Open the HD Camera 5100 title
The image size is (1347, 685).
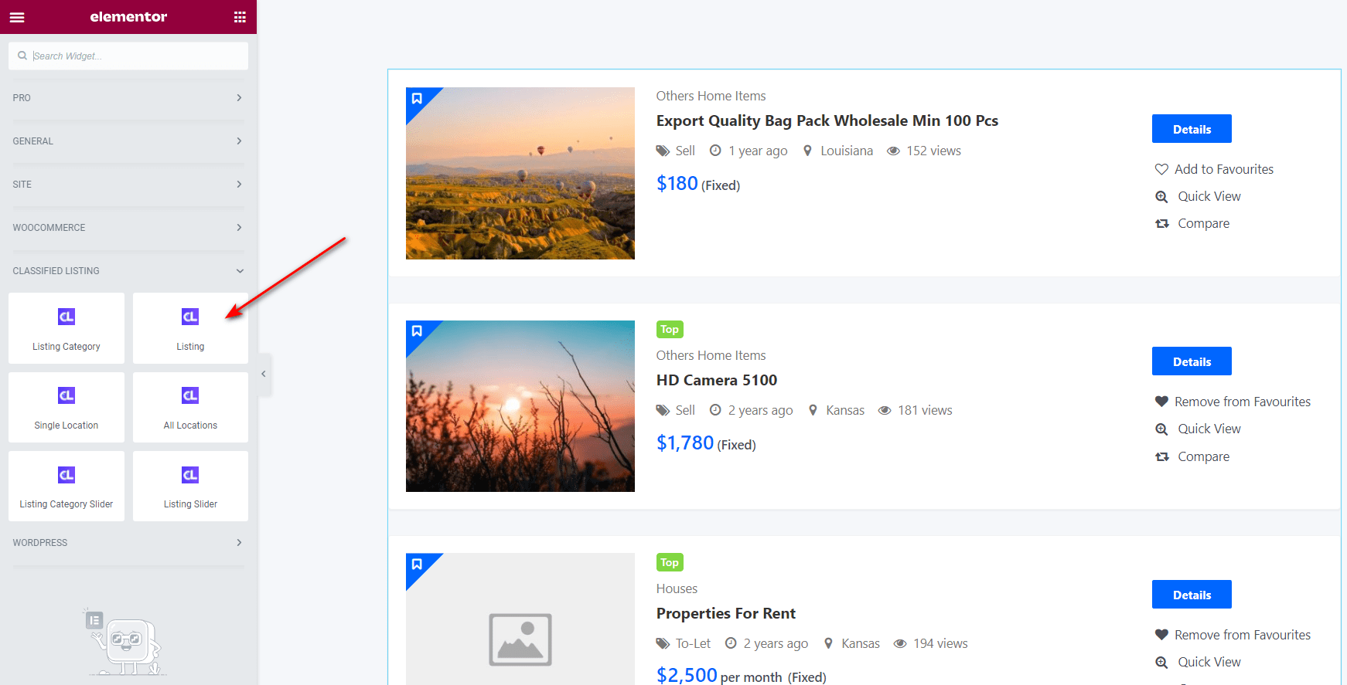(717, 380)
